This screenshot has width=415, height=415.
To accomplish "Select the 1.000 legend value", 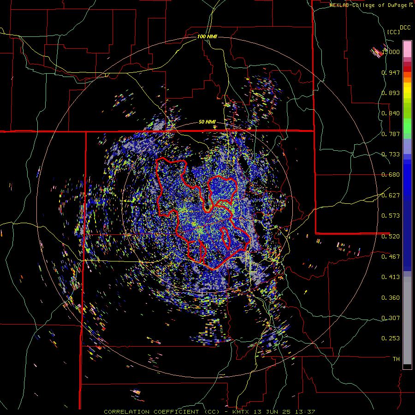I will (x=391, y=52).
